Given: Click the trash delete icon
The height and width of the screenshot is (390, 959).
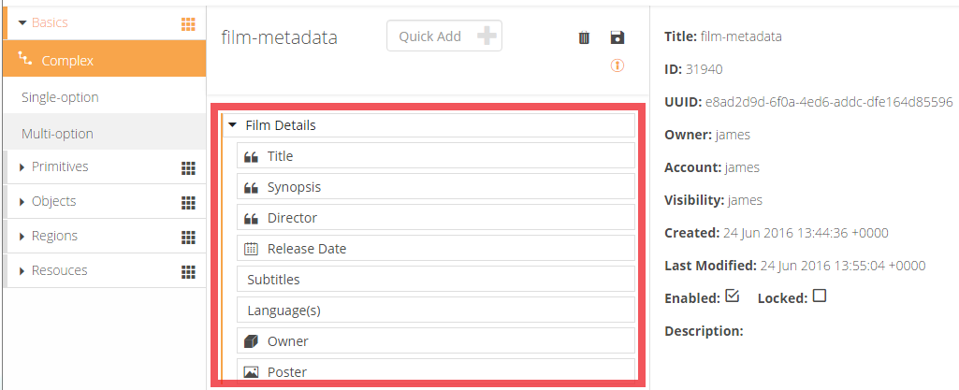Looking at the screenshot, I should click(x=585, y=37).
